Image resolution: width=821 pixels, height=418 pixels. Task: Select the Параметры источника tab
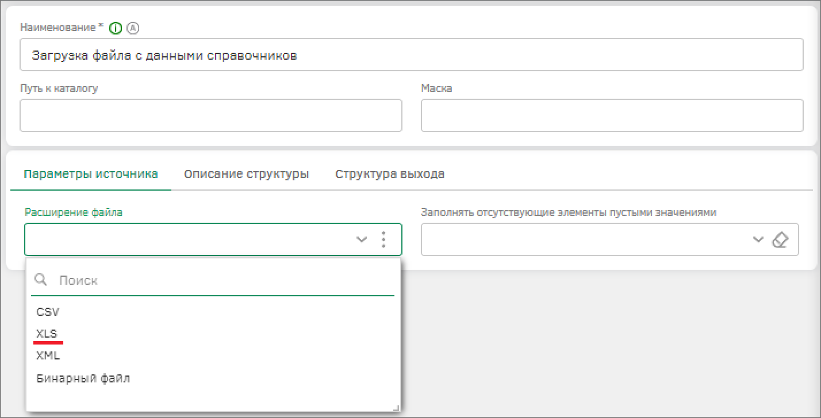pyautogui.click(x=91, y=174)
